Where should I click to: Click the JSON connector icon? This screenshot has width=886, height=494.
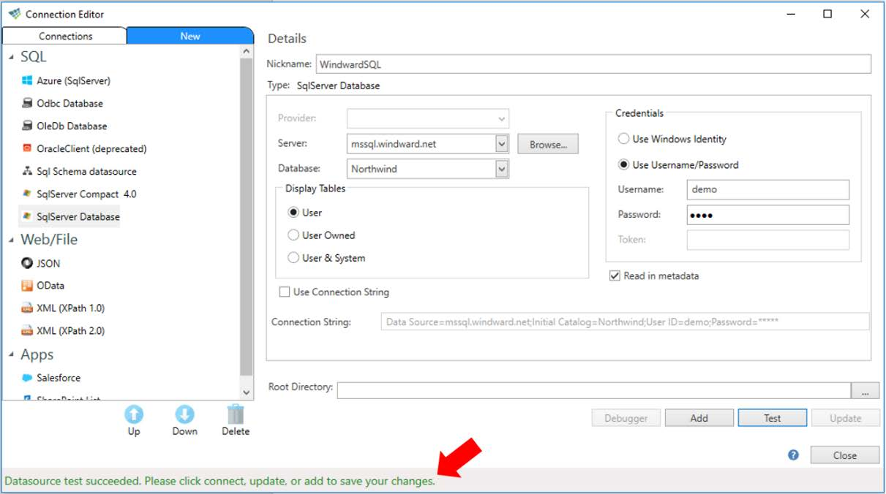pos(27,263)
